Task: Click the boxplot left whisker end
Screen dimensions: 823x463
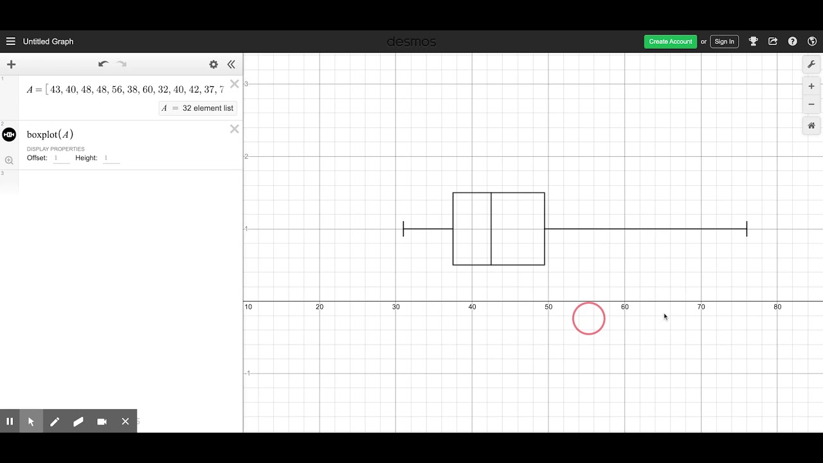Action: point(403,228)
